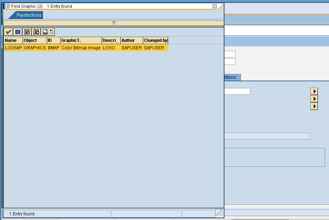329x220 pixels.
Task: Click the top right-arrow button on background panel
Action: 314,91
